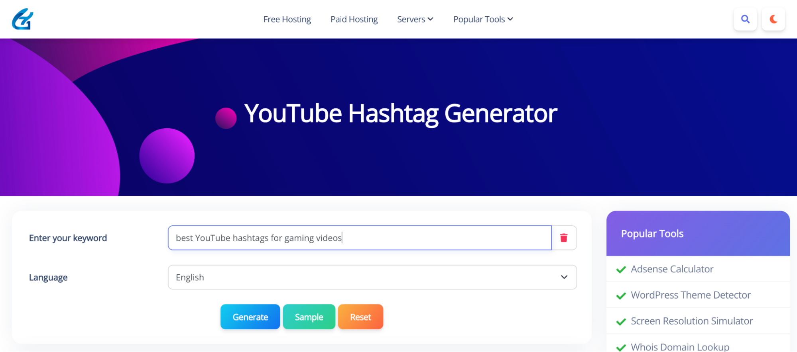This screenshot has width=797, height=352.
Task: Go to the Free Hosting page
Action: point(287,19)
